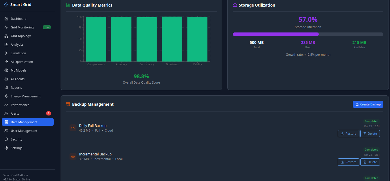Click the Security shield icon
The height and width of the screenshot is (181, 390).
(x=6, y=139)
